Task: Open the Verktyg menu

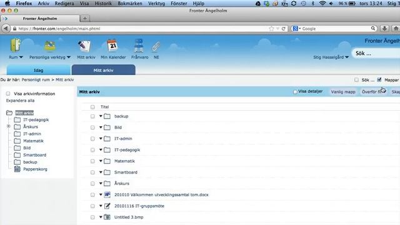Action: pos(156,3)
